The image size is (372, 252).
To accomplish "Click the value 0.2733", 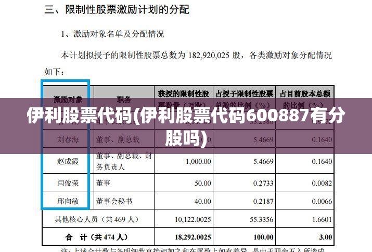I will coord(263,183).
